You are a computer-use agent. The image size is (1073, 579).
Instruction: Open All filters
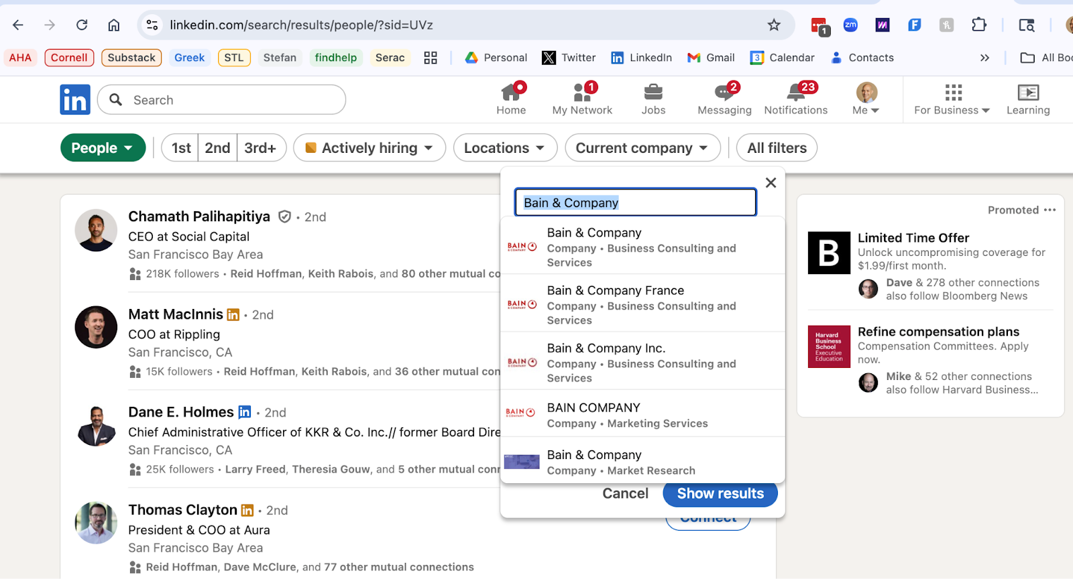pos(777,148)
